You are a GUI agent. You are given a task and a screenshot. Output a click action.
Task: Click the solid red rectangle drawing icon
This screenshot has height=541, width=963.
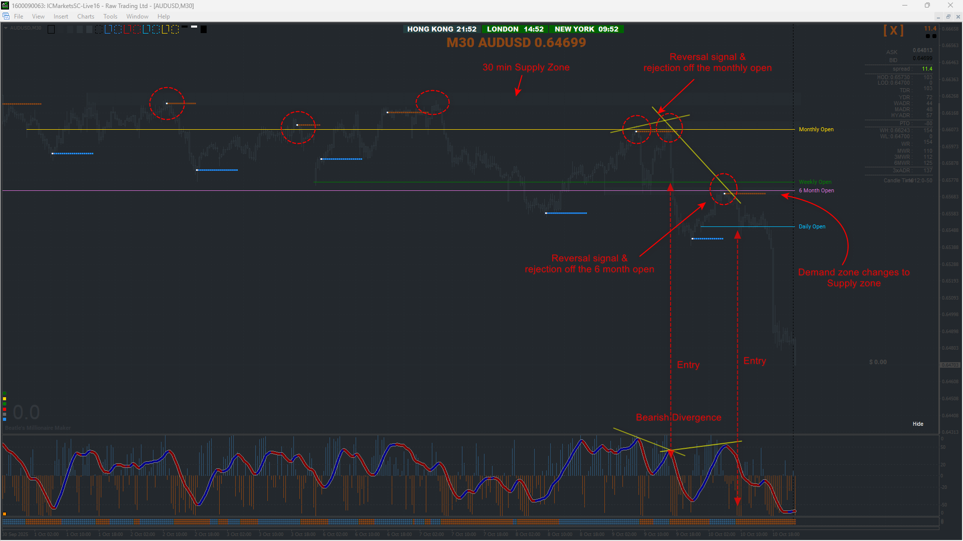[x=127, y=29]
